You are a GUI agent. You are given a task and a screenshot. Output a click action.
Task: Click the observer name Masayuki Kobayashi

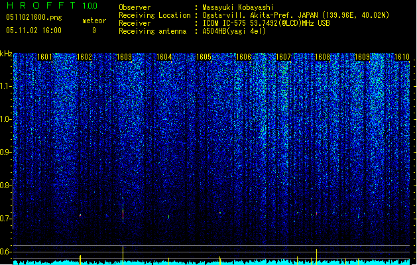(x=238, y=7)
